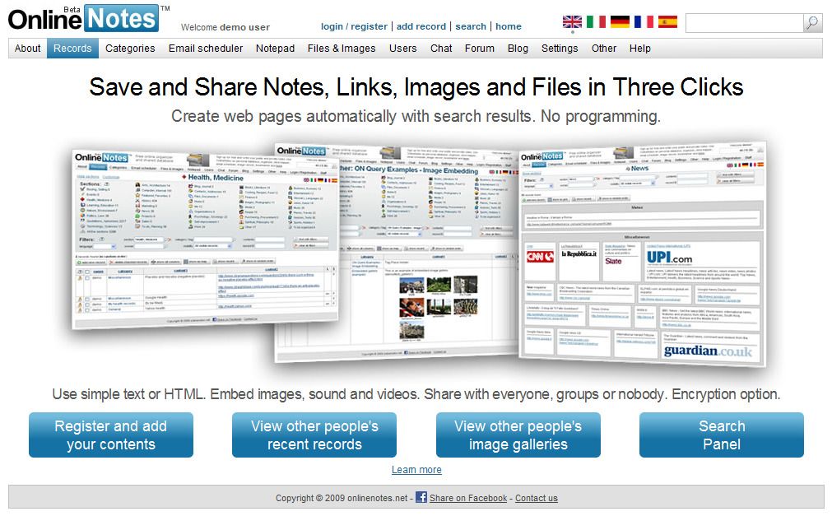
Task: Pick the French flag icon
Action: click(643, 22)
